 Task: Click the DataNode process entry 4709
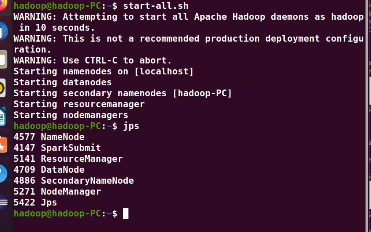click(49, 170)
